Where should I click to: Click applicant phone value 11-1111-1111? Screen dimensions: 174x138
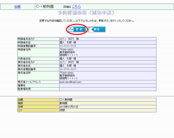[68, 46]
